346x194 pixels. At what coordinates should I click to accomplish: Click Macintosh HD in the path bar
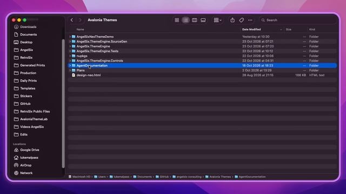[x=79, y=177]
